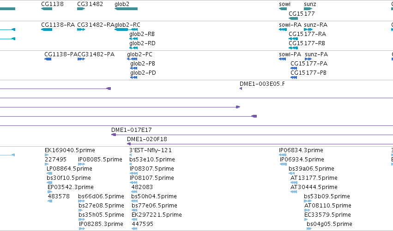Image resolution: width=393 pixels, height=231 pixels.
Task: Click the DME1-003E05.F label
Action: point(262,84)
